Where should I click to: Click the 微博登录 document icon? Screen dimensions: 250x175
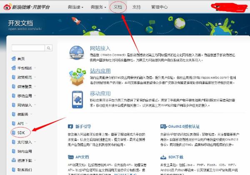tap(14, 86)
